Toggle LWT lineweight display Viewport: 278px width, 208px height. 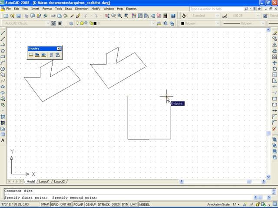133,204
